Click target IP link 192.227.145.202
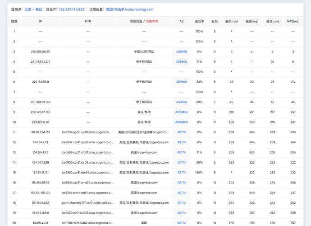311x226 pixels. [x=72, y=9]
